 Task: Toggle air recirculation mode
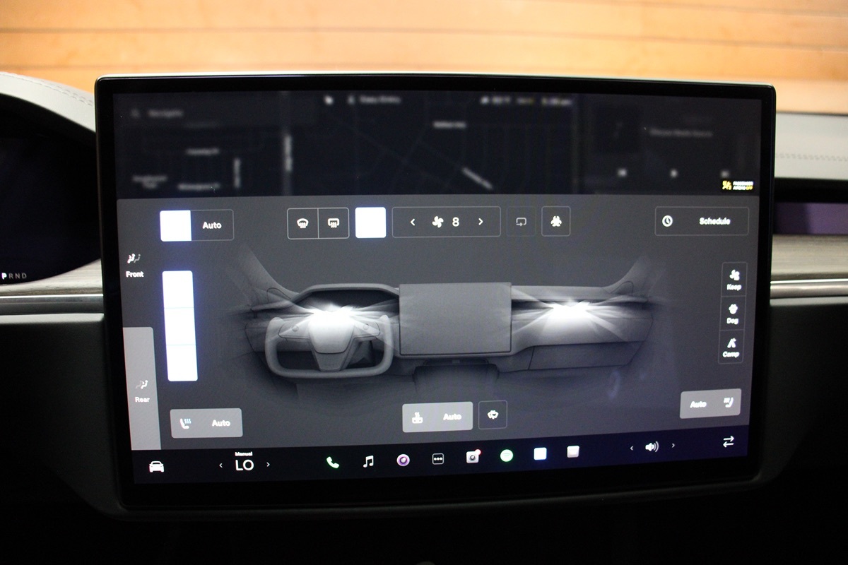coord(521,222)
